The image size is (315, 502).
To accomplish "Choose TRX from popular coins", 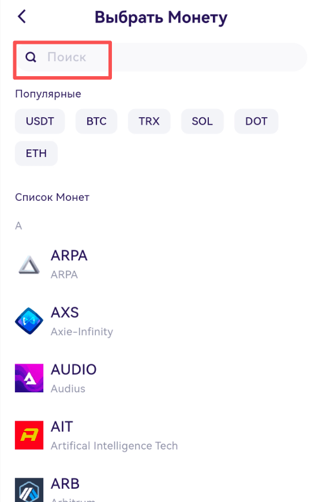I will coord(149,121).
